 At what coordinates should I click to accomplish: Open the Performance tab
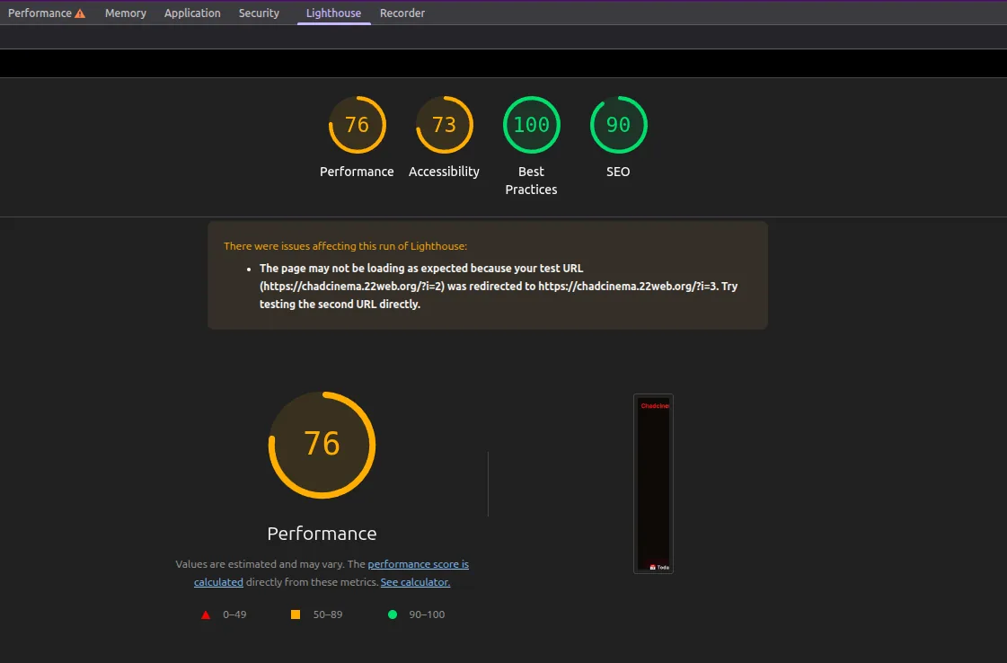46,13
